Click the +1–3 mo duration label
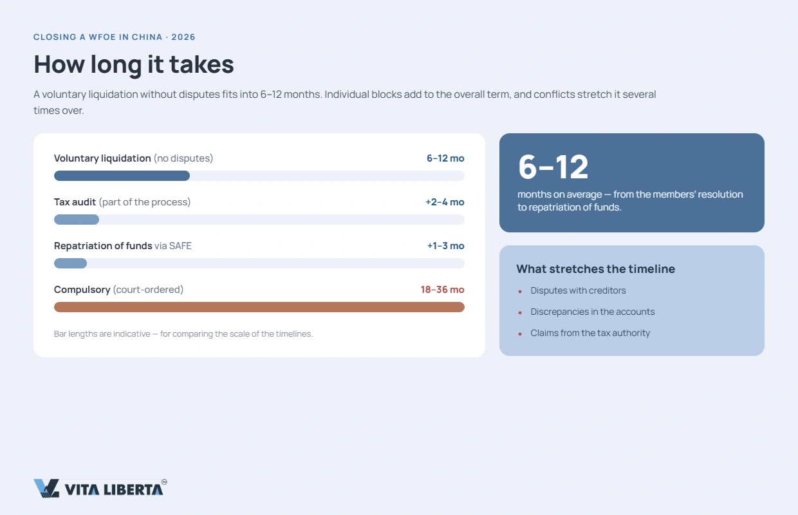Viewport: 798px width, 515px height. click(445, 246)
